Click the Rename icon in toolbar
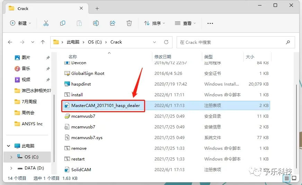 click(x=96, y=23)
